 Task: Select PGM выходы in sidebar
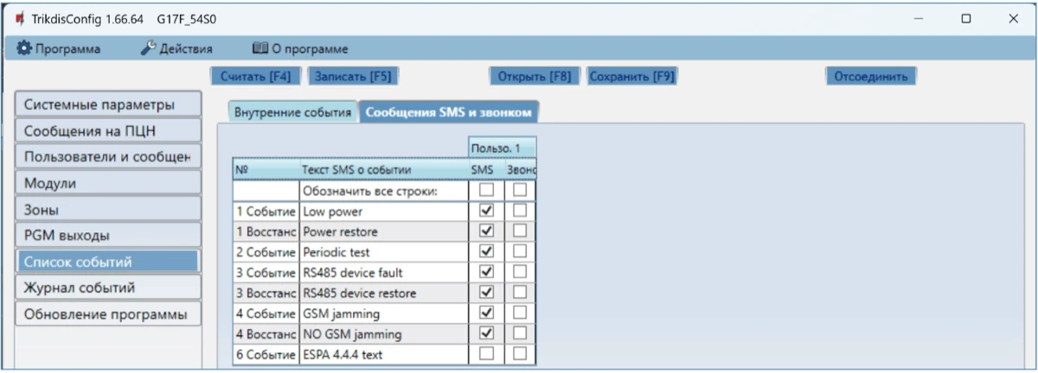pyautogui.click(x=107, y=235)
